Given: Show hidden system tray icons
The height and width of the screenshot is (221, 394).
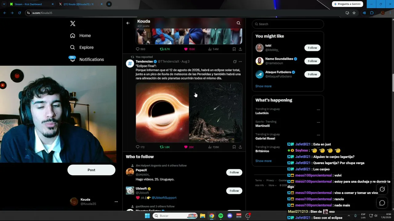Looking at the screenshot, I should (x=349, y=216).
